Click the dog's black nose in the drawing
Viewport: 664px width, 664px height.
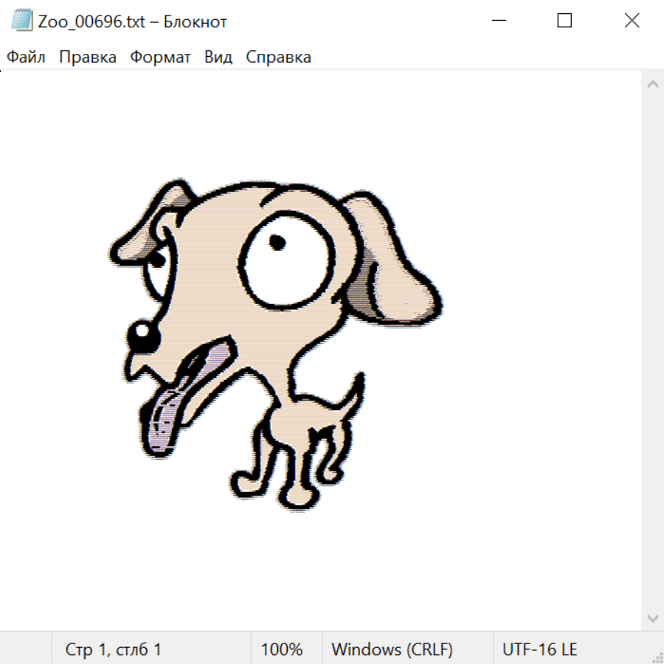click(x=142, y=336)
